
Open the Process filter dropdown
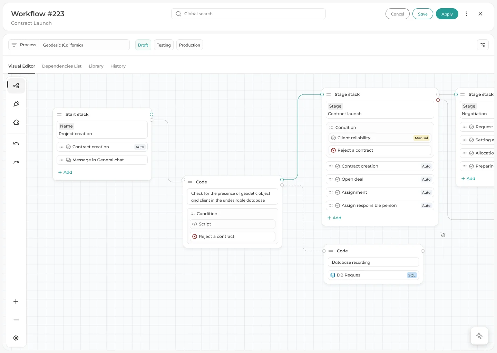point(23,45)
